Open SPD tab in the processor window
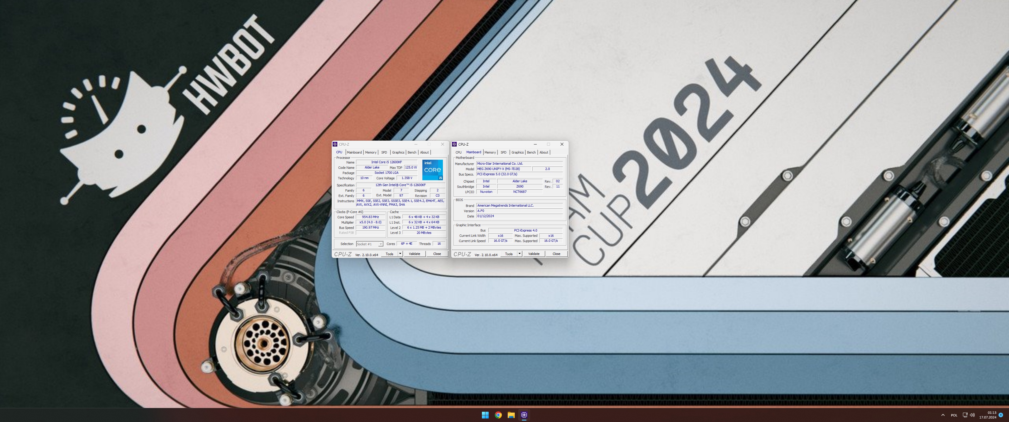1009x422 pixels. pyautogui.click(x=384, y=152)
